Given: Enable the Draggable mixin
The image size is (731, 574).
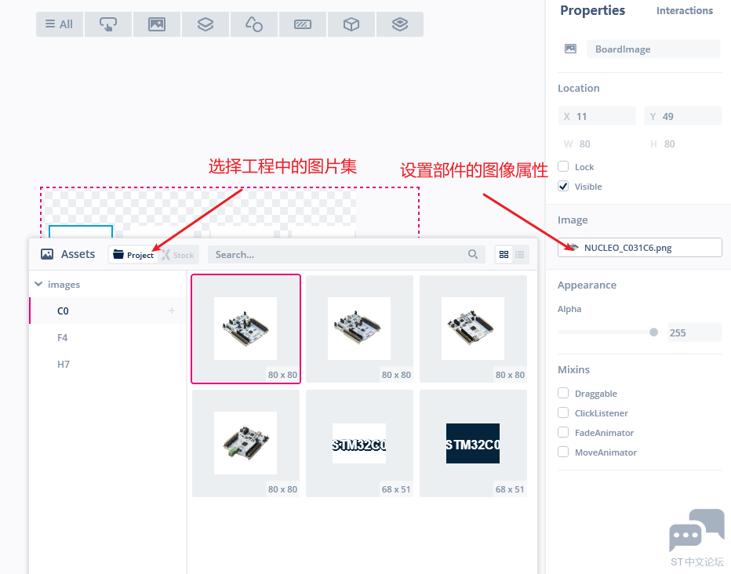Looking at the screenshot, I should (562, 393).
